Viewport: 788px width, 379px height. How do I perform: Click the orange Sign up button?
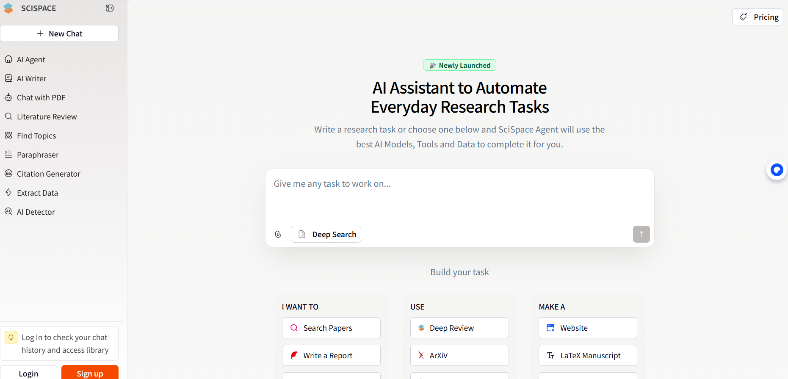coord(90,373)
